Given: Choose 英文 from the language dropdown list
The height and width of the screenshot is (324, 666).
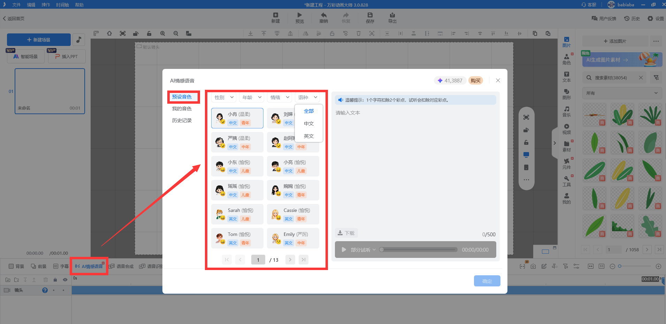Looking at the screenshot, I should [x=308, y=136].
